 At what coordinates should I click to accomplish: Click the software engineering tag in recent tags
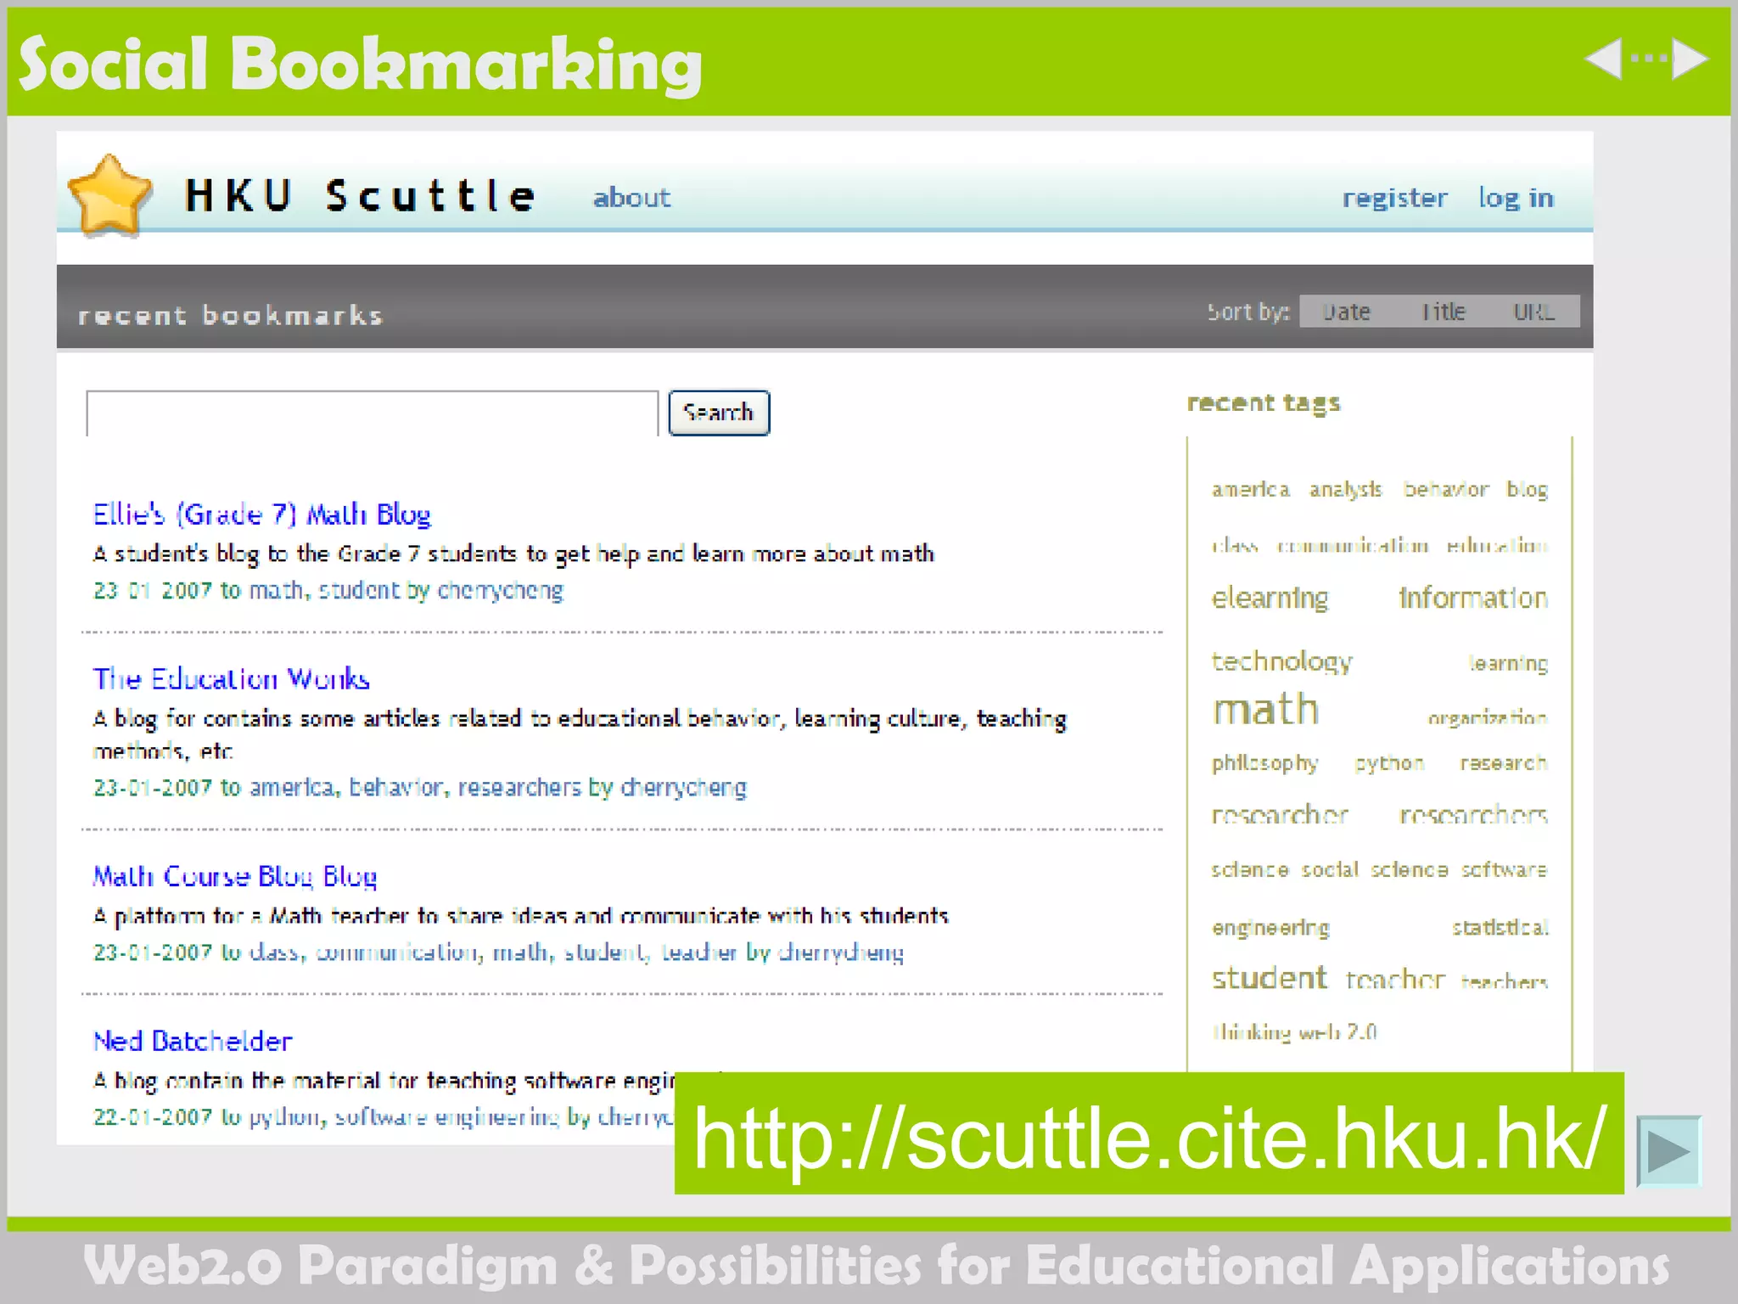pyautogui.click(x=1379, y=898)
